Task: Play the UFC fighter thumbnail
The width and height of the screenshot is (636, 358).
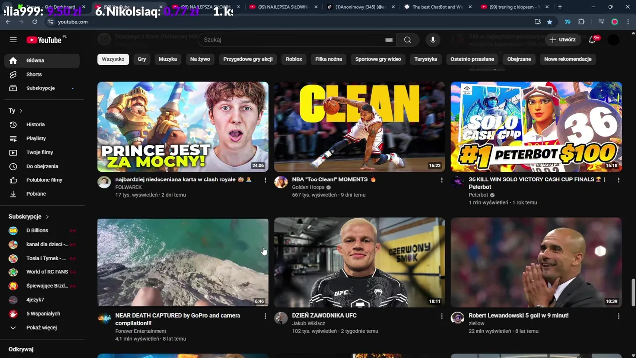Action: pos(359,263)
